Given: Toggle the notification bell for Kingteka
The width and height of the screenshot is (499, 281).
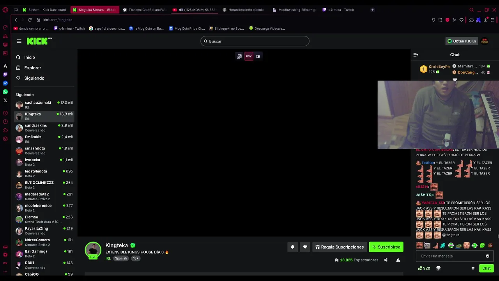Looking at the screenshot, I should (292, 247).
